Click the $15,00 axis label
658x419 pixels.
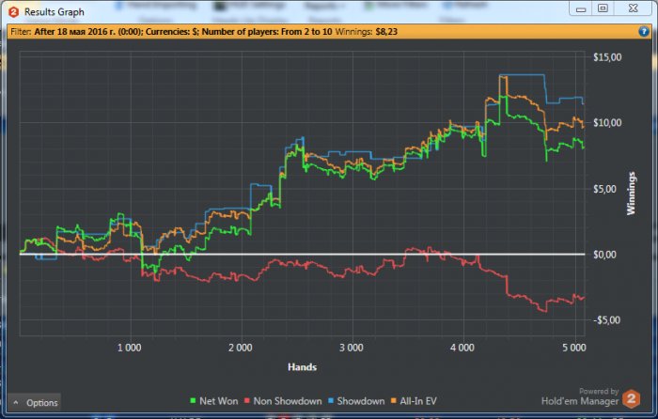point(607,57)
